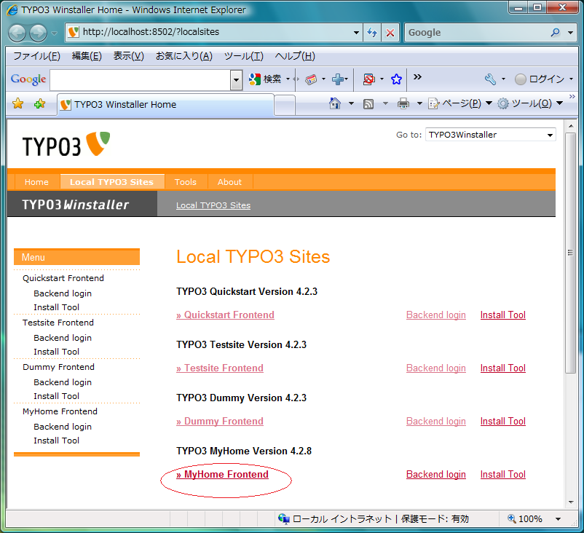Open the search provider dropdown arrow
584x533 pixels.
[570, 33]
